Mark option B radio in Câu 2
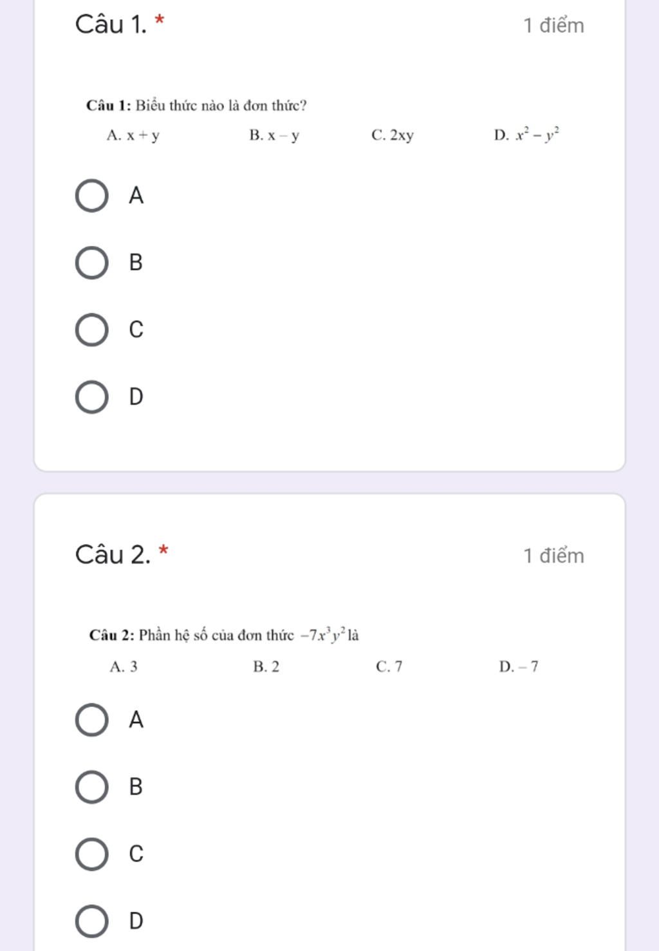The image size is (659, 951). 91,787
